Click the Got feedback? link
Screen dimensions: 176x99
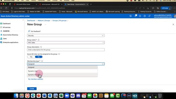point(34,31)
